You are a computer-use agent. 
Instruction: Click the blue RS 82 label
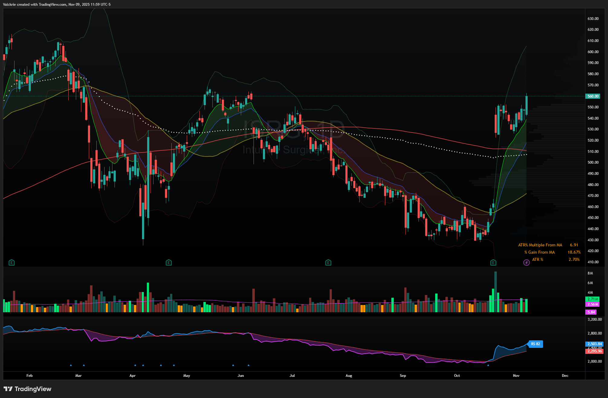point(535,344)
